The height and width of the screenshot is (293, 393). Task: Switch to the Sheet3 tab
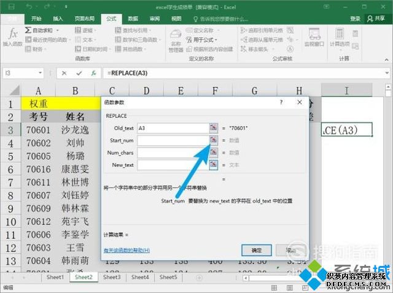click(112, 277)
